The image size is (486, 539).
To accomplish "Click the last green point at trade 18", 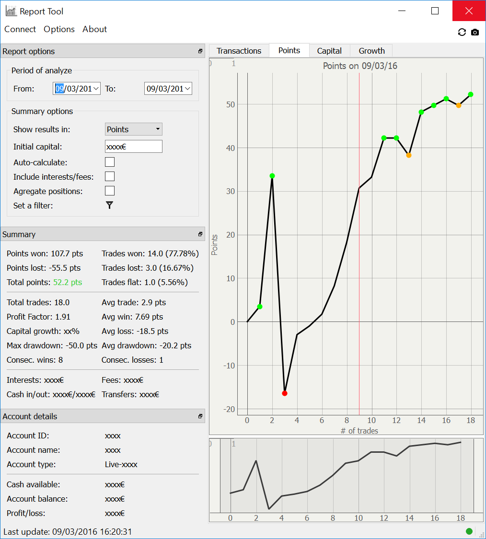I will 471,94.
